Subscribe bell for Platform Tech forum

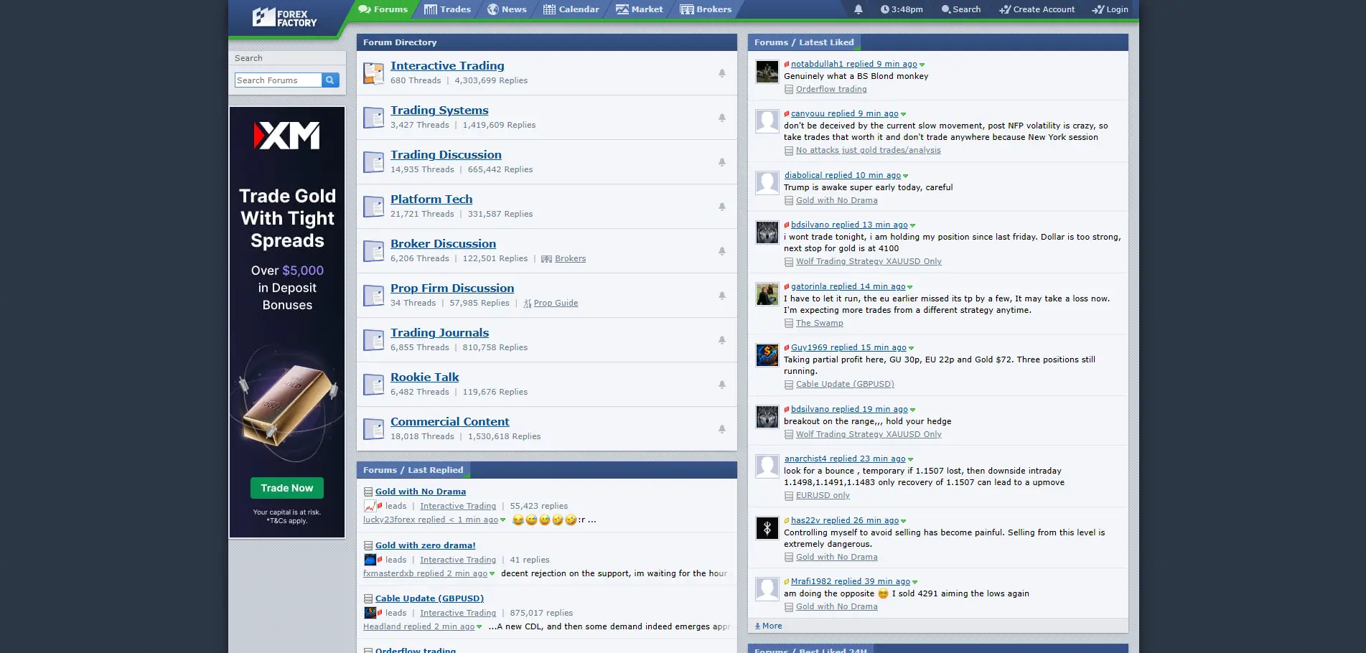click(x=722, y=207)
